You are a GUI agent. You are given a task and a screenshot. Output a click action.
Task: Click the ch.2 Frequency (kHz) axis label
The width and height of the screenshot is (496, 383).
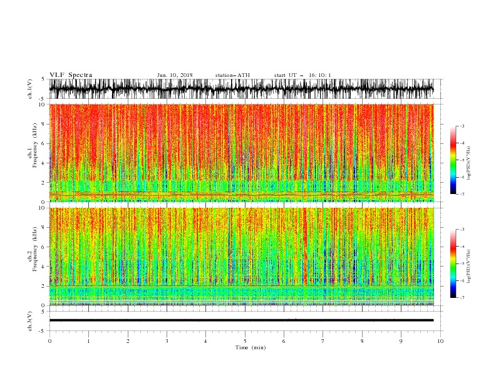point(33,249)
